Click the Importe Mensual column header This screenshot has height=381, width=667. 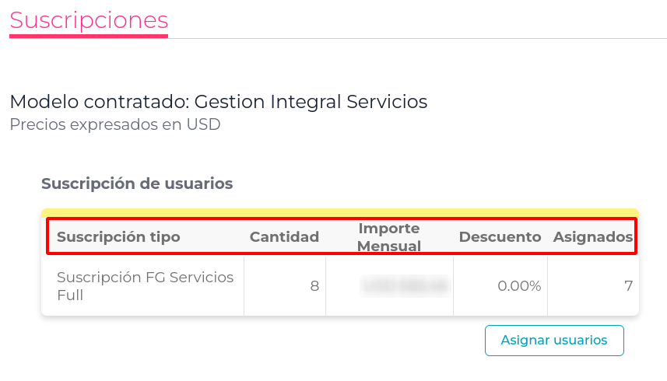point(389,237)
